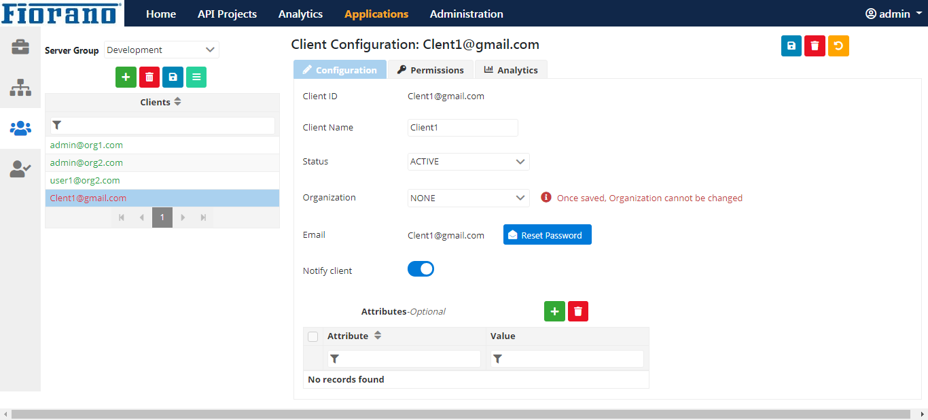Click the orange reset/undo icon
The width and height of the screenshot is (928, 420).
[838, 46]
